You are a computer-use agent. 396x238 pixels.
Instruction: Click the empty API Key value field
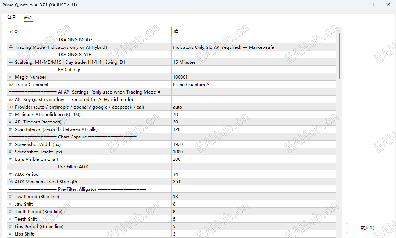tap(254, 100)
